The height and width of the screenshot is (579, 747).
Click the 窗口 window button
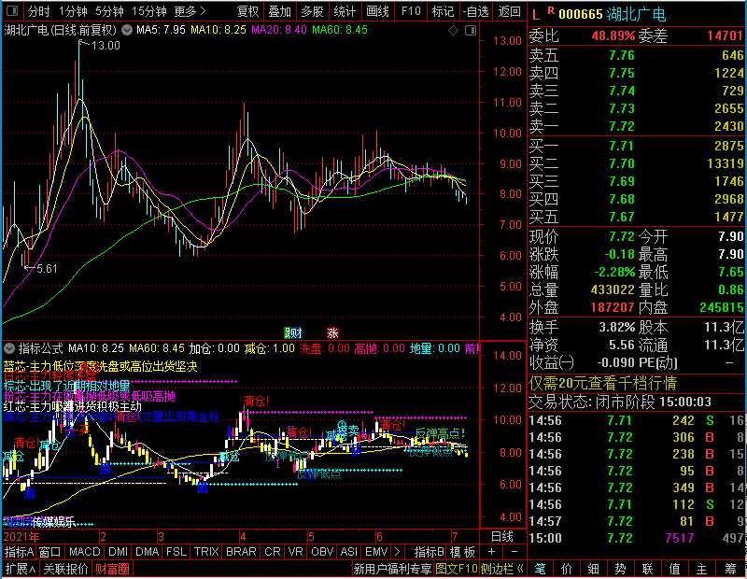(50, 552)
